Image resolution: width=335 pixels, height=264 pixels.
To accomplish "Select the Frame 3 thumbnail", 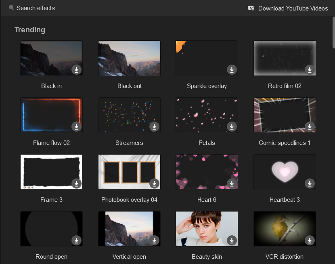I will click(52, 172).
